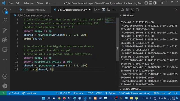Show Problems view via warning triangle icon
Viewport: 180px width, 101px height.
(x=123, y=10)
